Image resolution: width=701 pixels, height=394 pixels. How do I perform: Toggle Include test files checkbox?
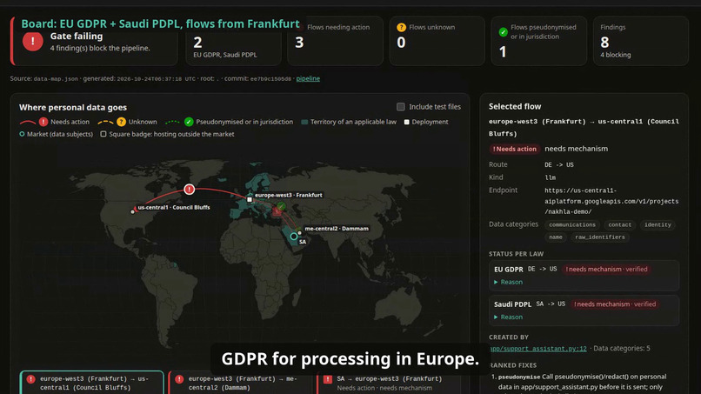click(401, 106)
